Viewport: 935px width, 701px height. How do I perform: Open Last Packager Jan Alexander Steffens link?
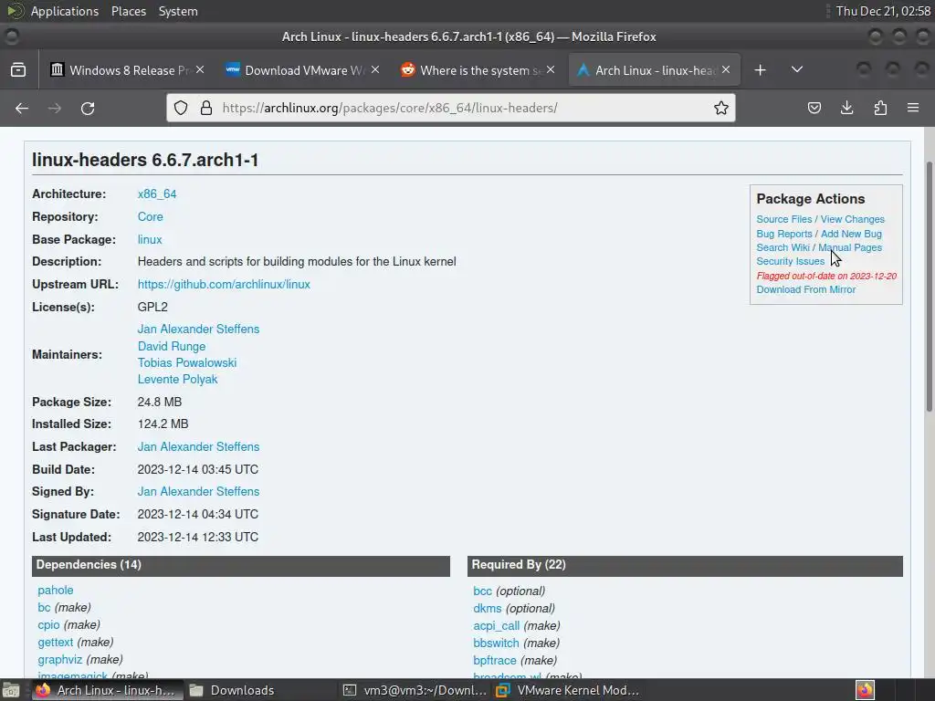tap(198, 446)
